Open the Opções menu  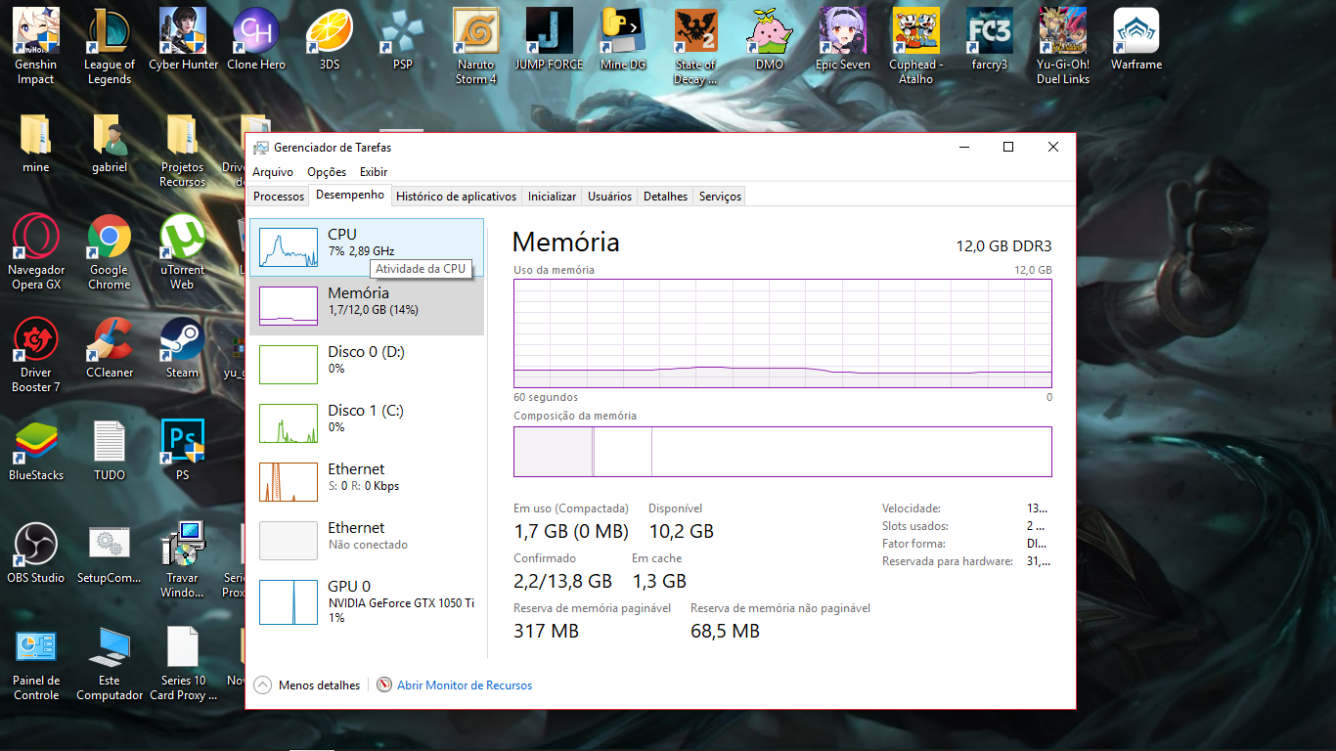[x=327, y=172]
